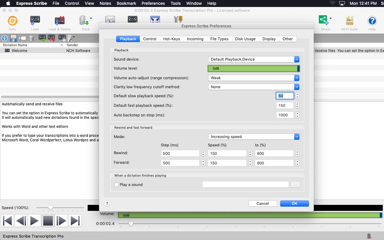Expand the rewind Mode dropdown
The width and height of the screenshot is (384, 240).
[x=253, y=137]
